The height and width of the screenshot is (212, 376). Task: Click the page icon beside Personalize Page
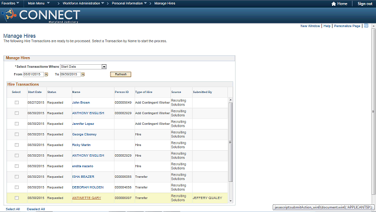click(x=366, y=26)
